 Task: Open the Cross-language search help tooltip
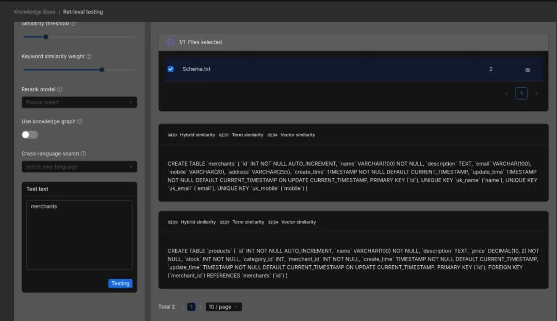pyautogui.click(x=83, y=153)
